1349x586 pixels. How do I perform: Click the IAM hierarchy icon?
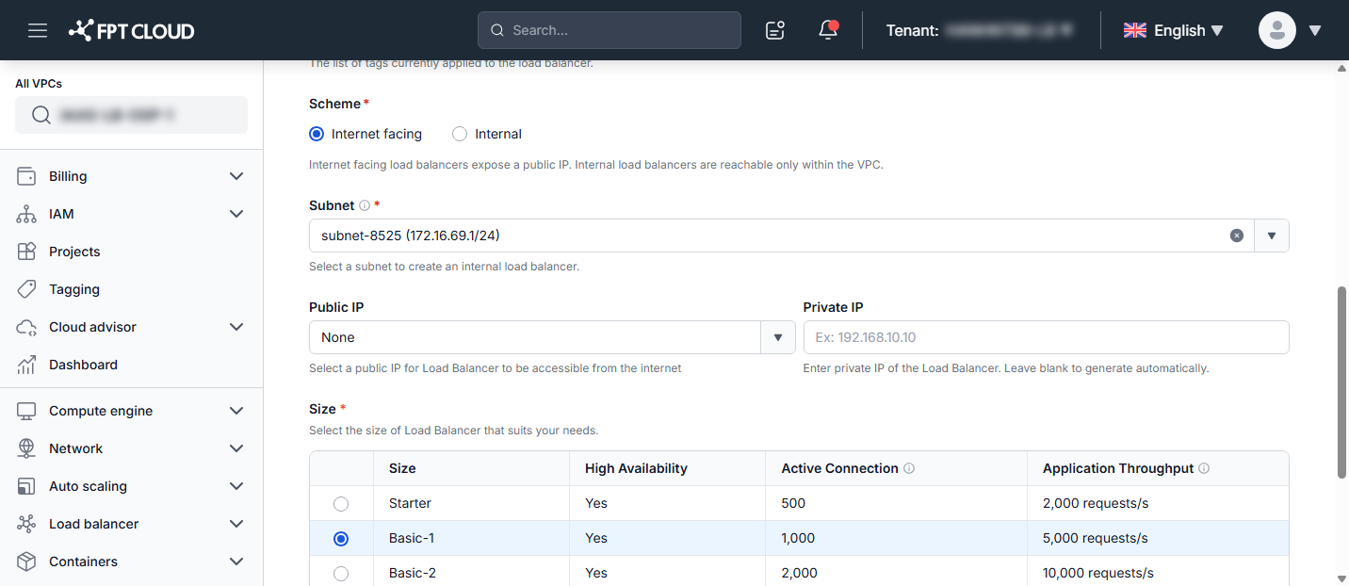point(26,214)
